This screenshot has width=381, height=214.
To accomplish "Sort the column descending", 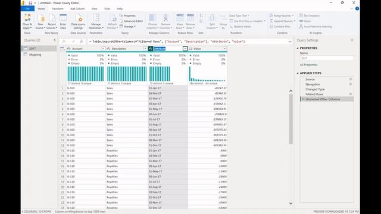I will (x=201, y=21).
